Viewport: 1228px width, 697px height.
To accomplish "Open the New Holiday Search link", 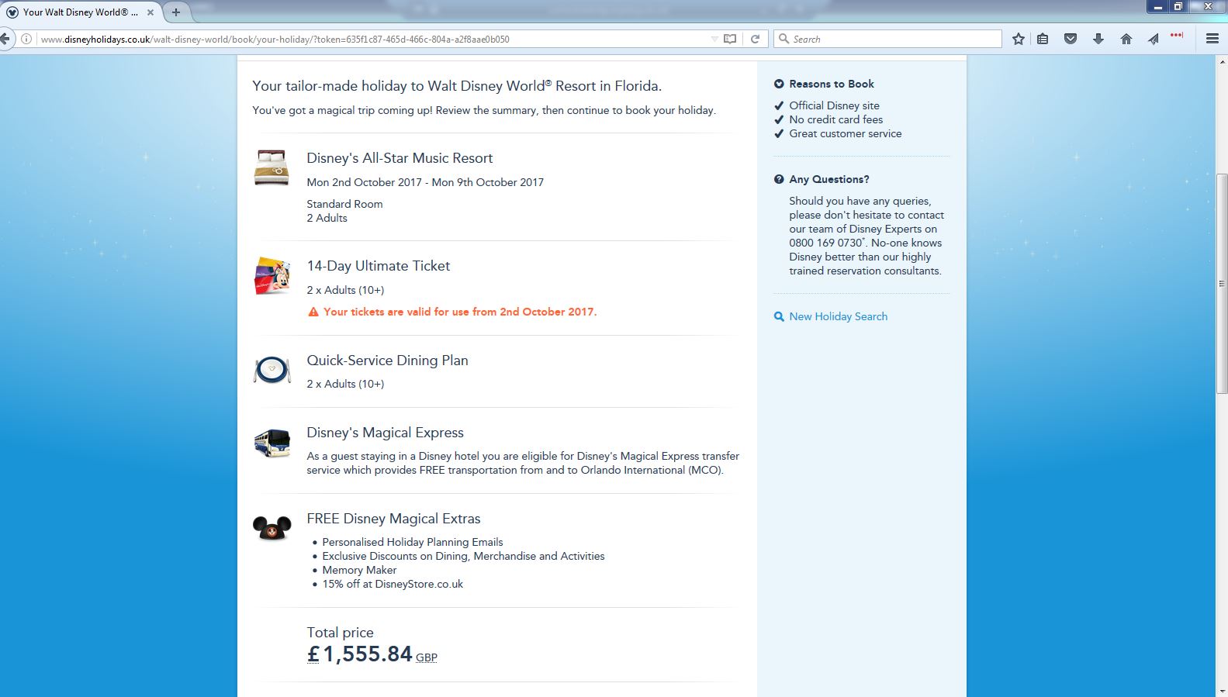I will tap(839, 316).
